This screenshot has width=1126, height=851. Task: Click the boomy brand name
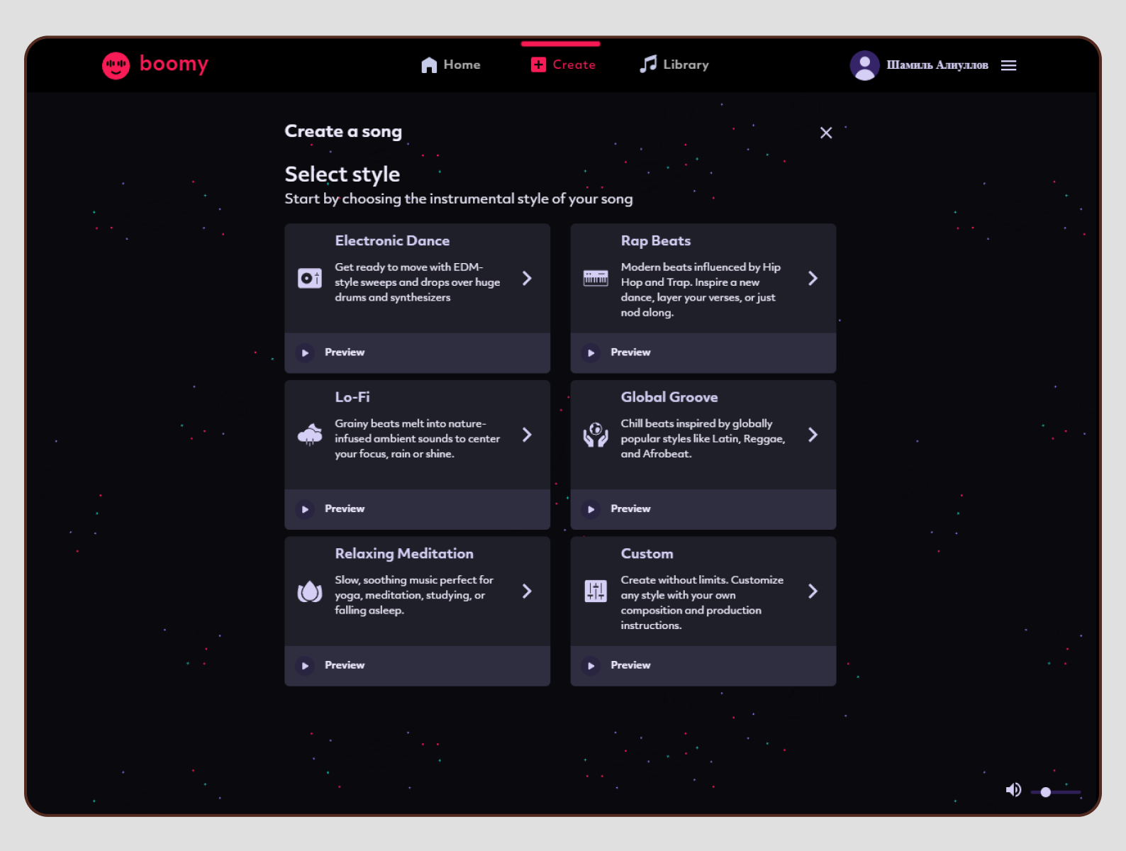pyautogui.click(x=174, y=64)
